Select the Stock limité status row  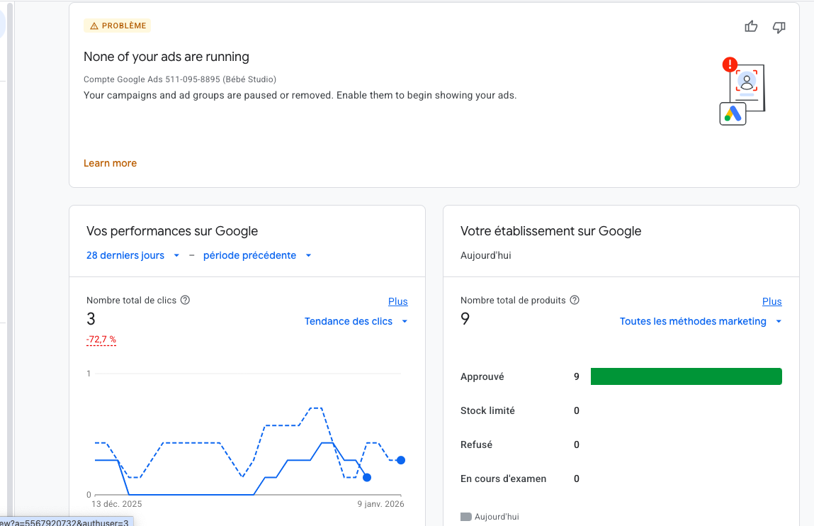[x=487, y=410]
